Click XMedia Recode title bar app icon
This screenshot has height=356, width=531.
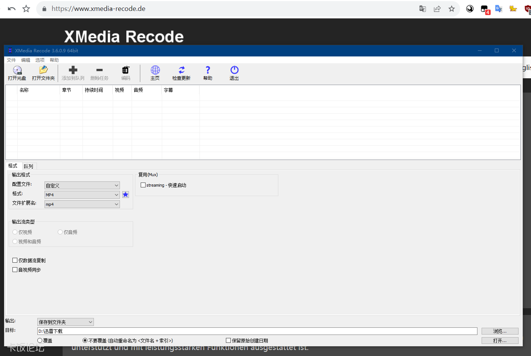[x=10, y=50]
